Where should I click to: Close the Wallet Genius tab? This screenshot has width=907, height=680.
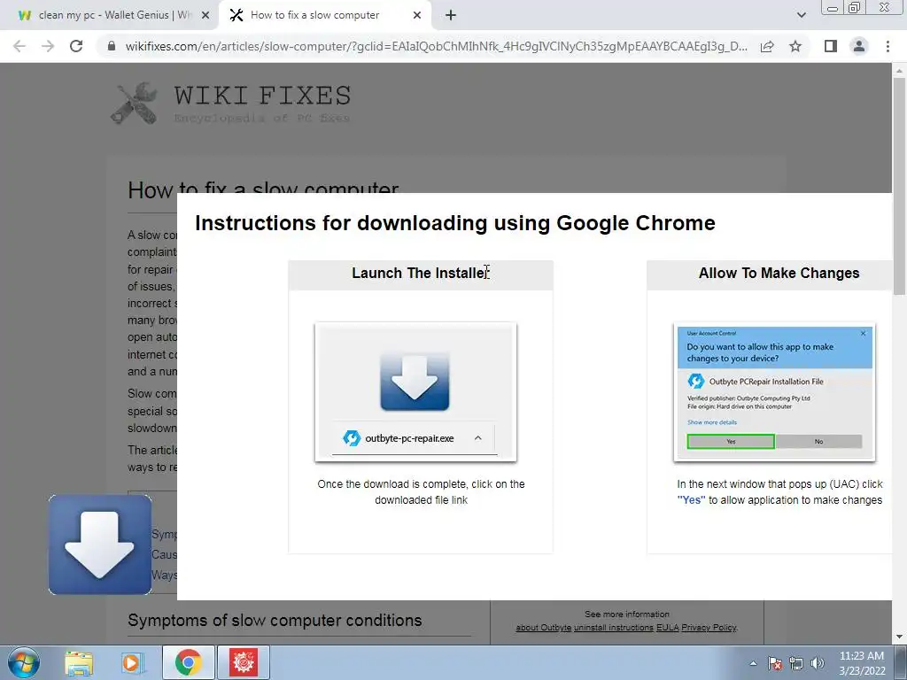(205, 16)
